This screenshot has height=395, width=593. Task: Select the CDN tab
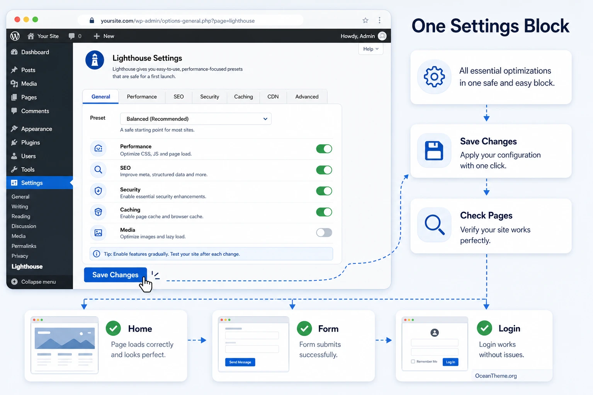pyautogui.click(x=273, y=96)
